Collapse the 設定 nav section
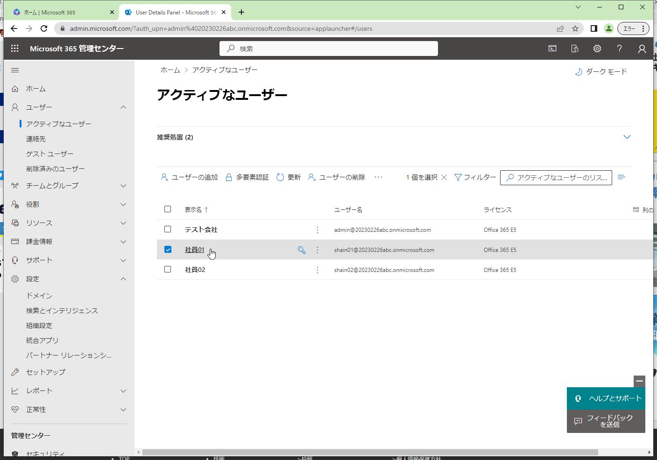 [123, 279]
